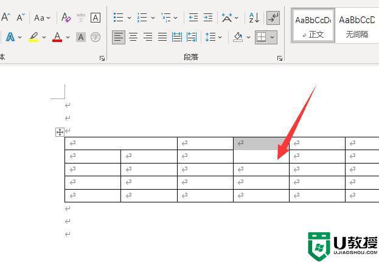Viewport: 379px width, 262px height.
Task: Click the Character Border icon
Action: pos(96,18)
